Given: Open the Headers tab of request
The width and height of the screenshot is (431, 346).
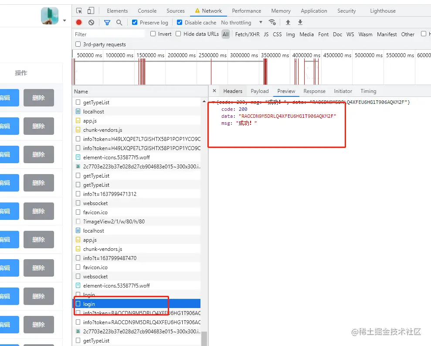Looking at the screenshot, I should pos(233,91).
